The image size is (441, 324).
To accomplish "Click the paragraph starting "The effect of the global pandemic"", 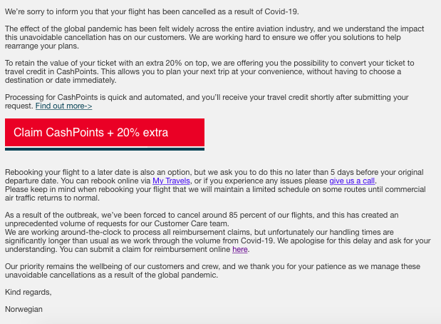I will point(214,37).
